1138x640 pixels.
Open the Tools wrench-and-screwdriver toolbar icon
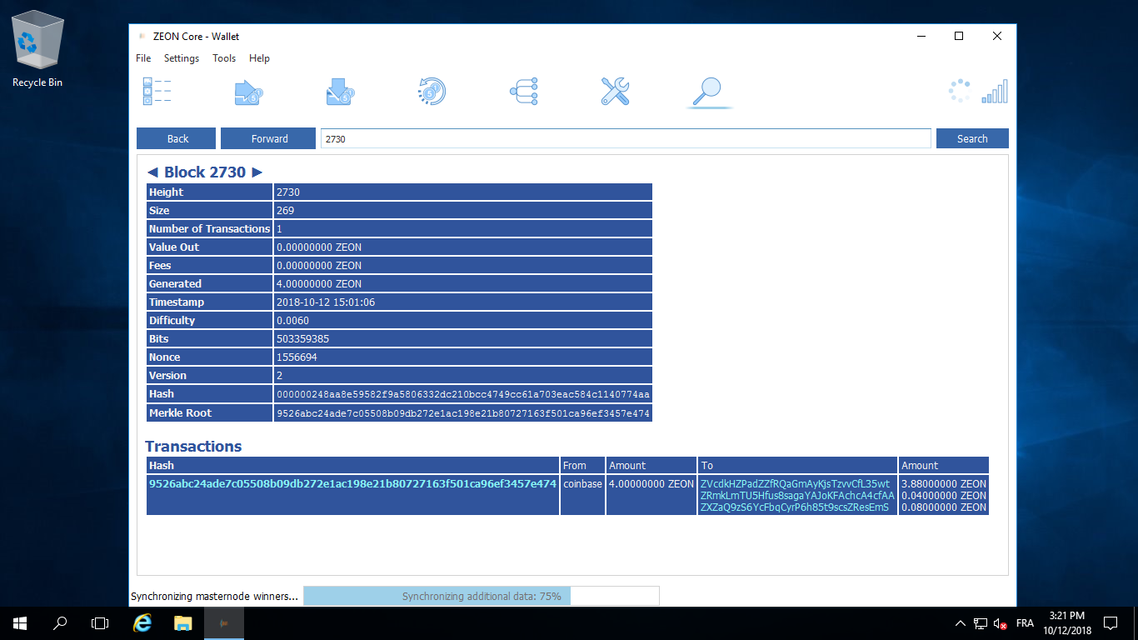[615, 91]
